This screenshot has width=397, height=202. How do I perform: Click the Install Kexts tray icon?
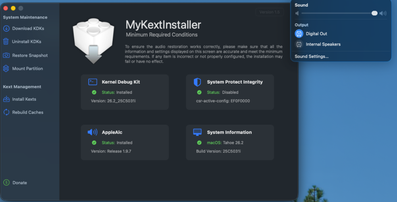tap(6, 99)
